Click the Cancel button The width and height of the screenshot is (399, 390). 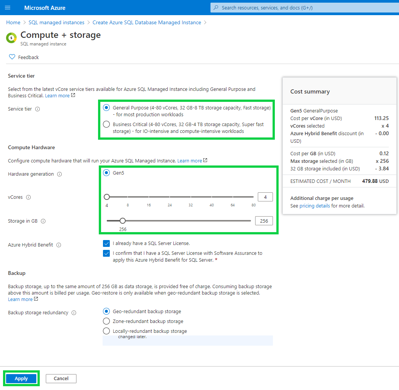[61, 379]
